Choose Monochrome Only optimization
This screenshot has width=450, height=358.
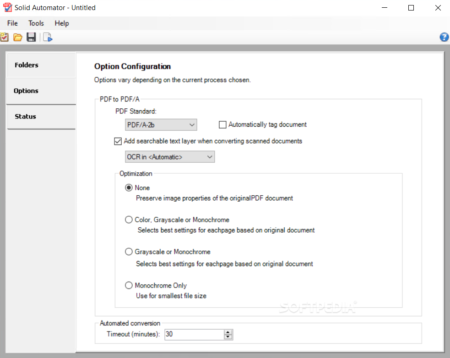click(x=129, y=285)
